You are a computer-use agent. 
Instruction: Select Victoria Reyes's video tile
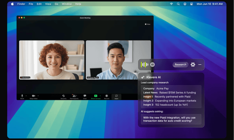point(118,60)
